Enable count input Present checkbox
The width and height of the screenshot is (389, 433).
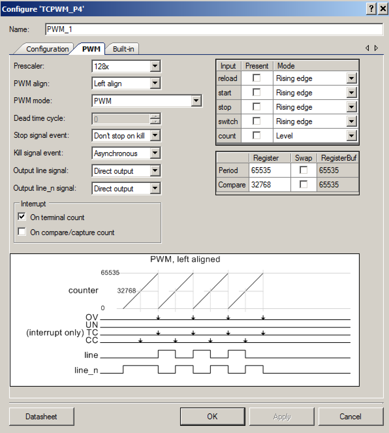(x=257, y=136)
